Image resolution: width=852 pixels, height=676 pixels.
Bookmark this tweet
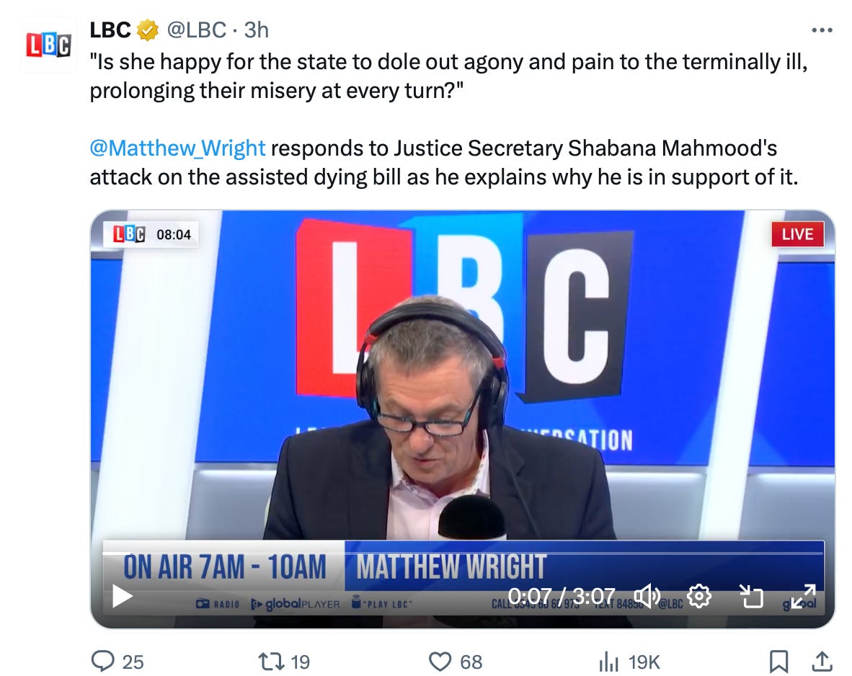pos(778,662)
